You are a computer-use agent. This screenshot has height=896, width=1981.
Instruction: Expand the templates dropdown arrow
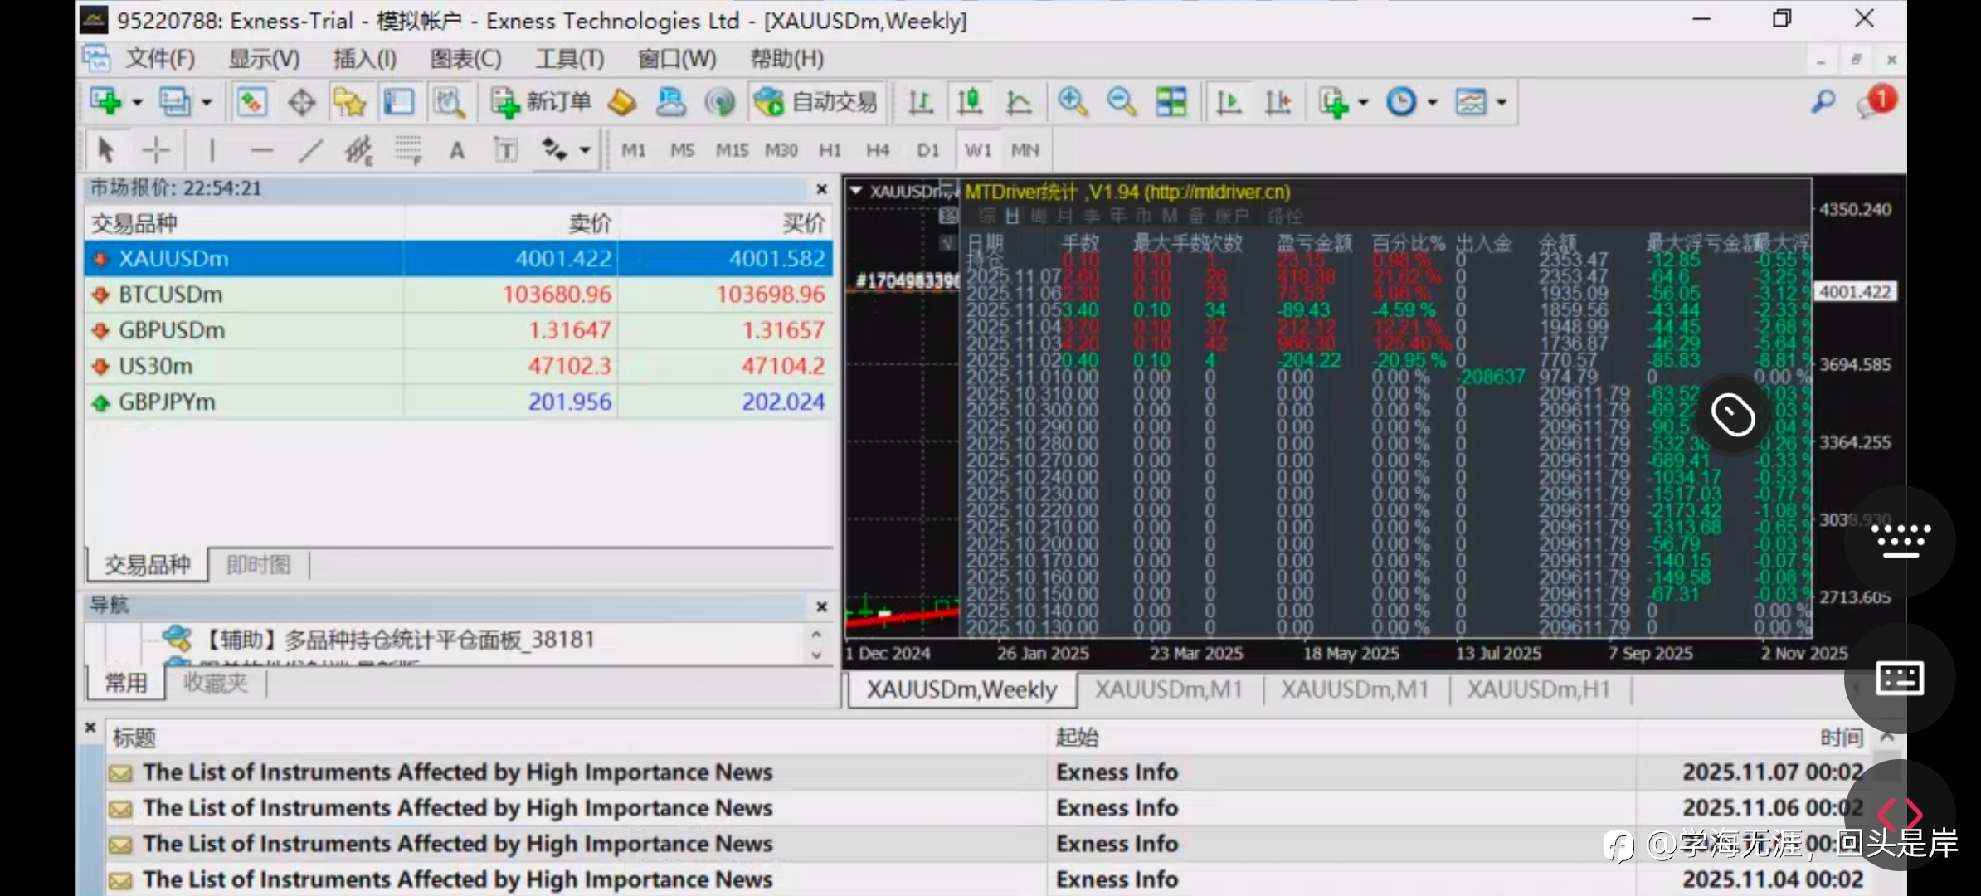pyautogui.click(x=1502, y=102)
